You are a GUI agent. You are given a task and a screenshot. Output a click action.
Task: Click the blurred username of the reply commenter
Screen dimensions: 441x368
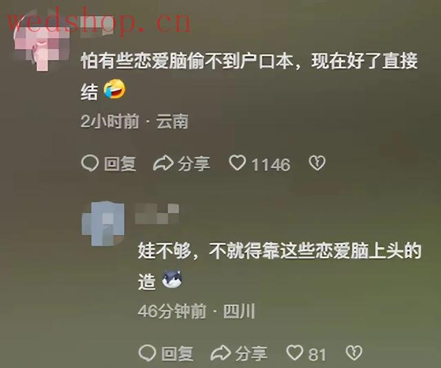[157, 214]
